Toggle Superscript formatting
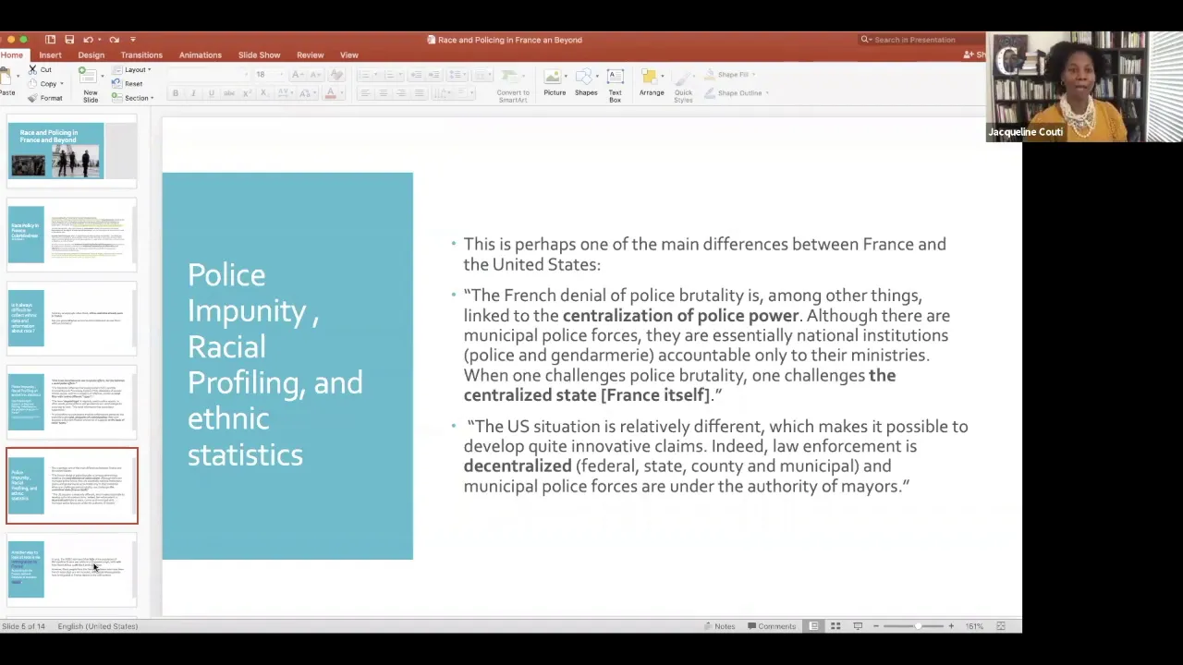This screenshot has height=665, width=1183. 246,93
